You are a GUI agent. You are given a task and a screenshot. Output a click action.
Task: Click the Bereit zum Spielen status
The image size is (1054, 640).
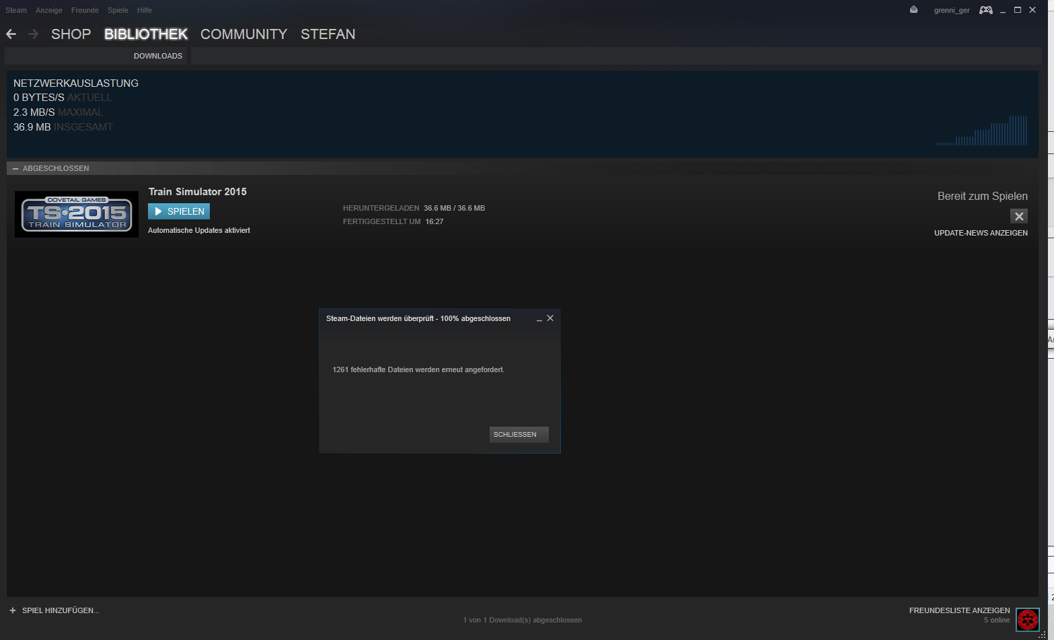(983, 196)
